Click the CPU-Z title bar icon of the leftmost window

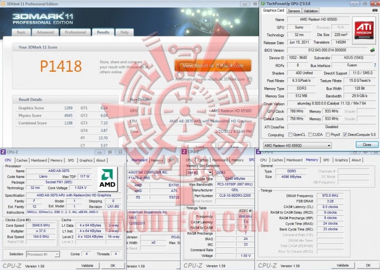pyautogui.click(x=3, y=152)
